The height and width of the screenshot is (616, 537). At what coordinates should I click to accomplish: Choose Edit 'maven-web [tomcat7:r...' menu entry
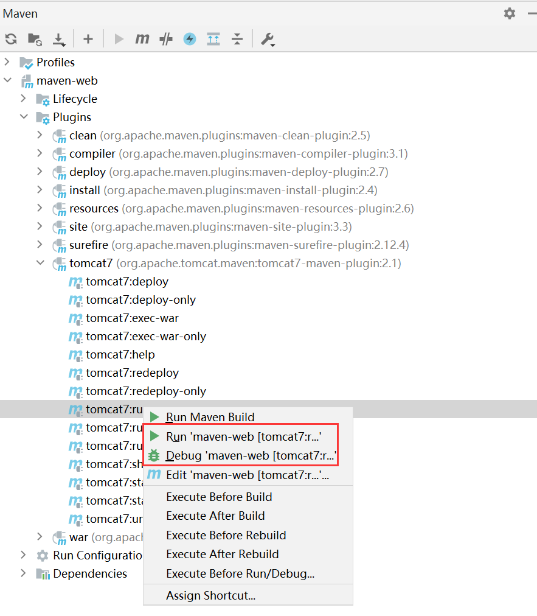click(x=248, y=475)
